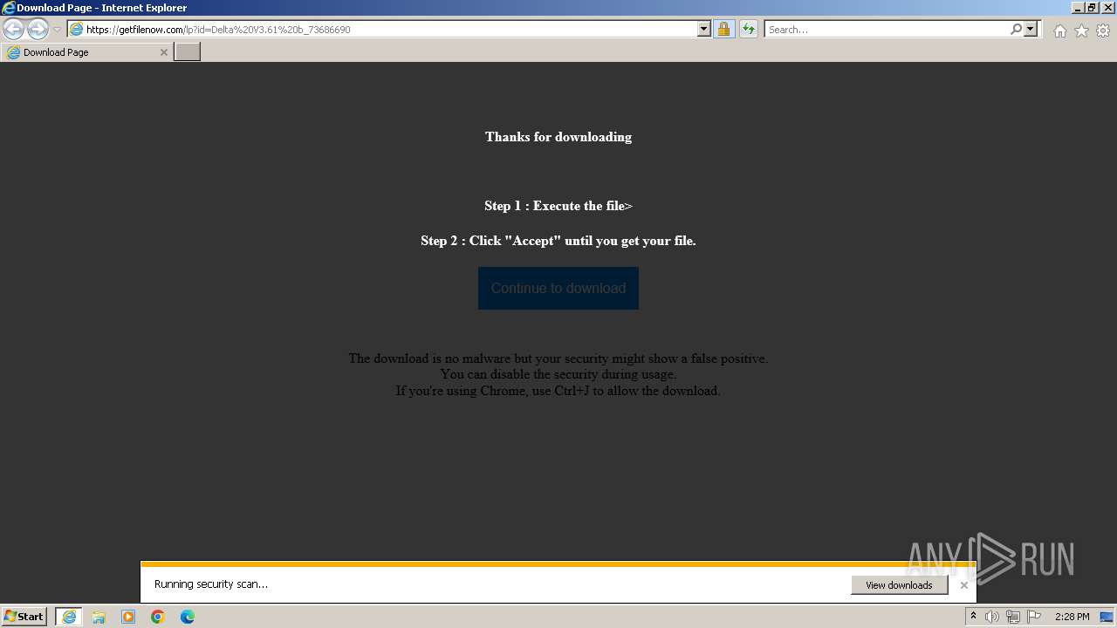Click View downloads in notification bar
This screenshot has height=628, width=1117.
tap(899, 585)
